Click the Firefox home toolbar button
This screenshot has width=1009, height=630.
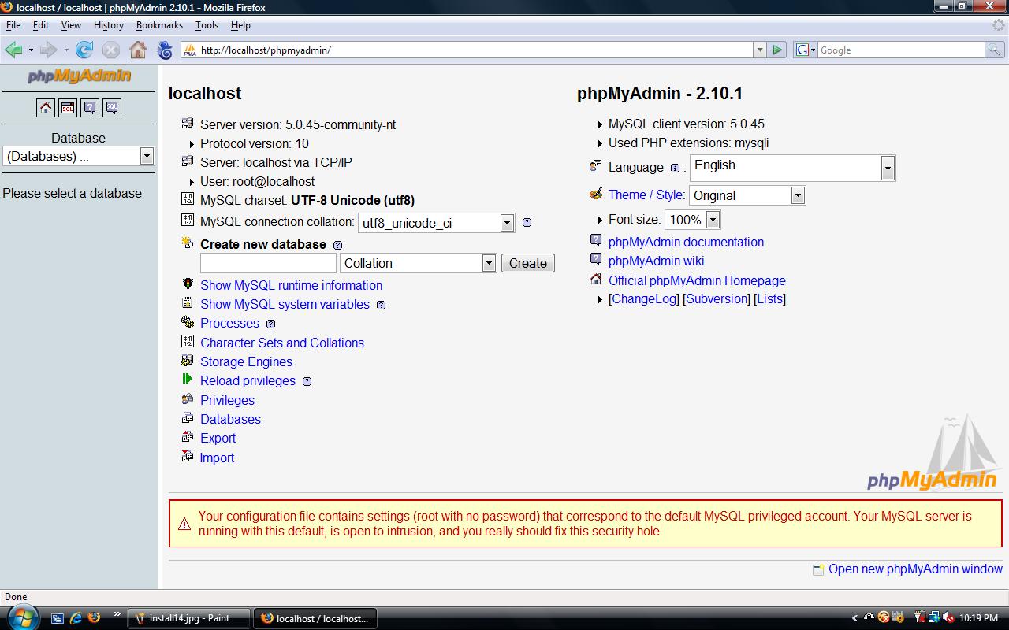pos(138,50)
